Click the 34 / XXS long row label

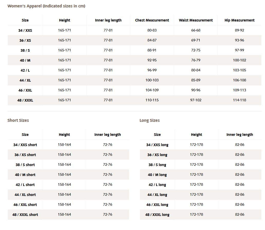click(x=157, y=145)
